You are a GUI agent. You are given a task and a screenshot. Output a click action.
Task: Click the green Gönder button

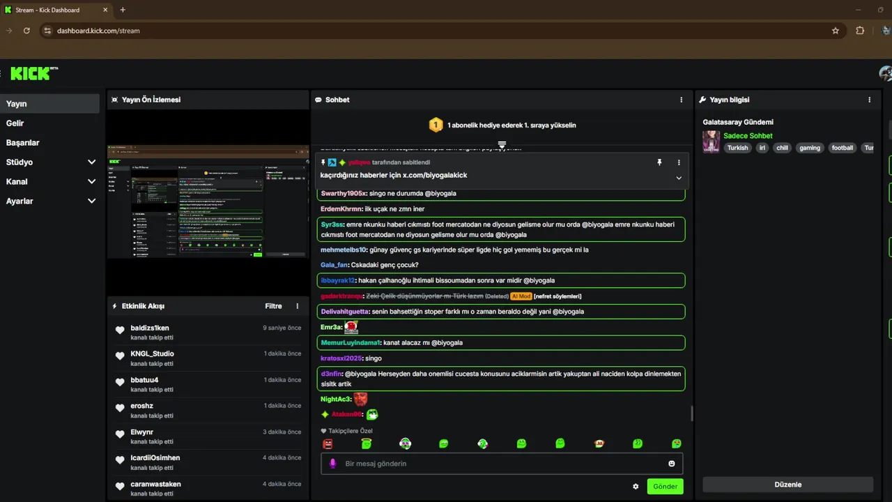pos(665,487)
